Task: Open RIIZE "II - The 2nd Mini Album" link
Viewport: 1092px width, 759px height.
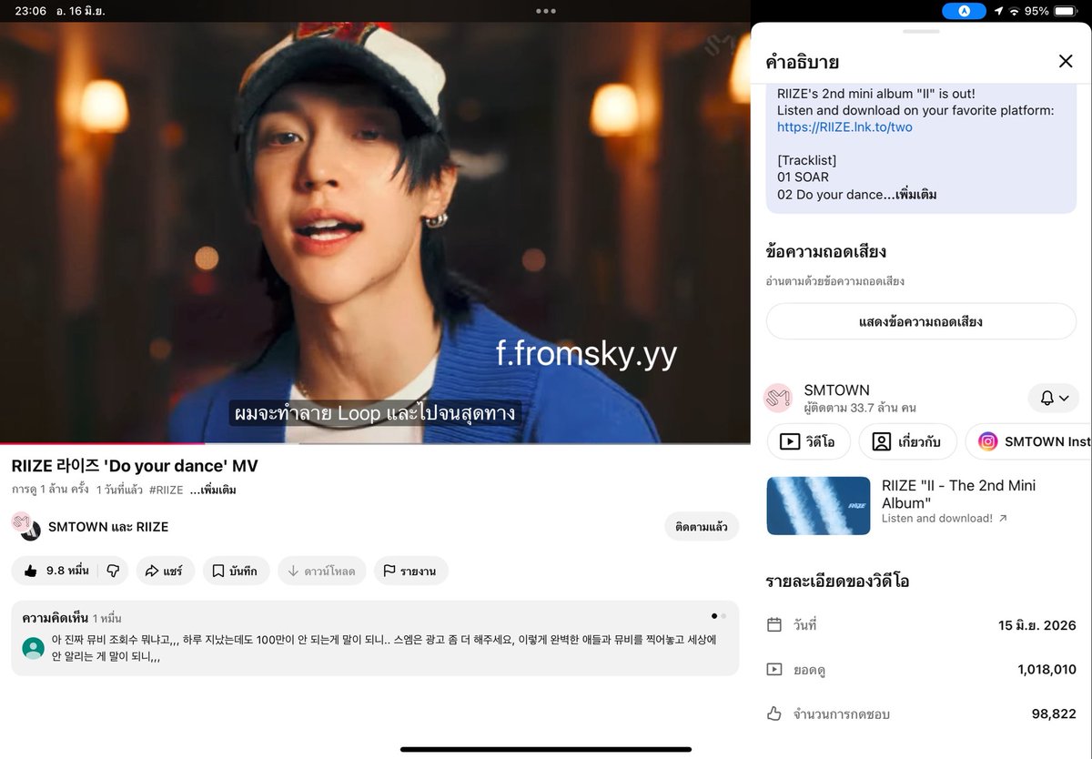Action: click(x=958, y=494)
